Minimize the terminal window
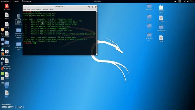The image size is (195, 110). point(89,7)
